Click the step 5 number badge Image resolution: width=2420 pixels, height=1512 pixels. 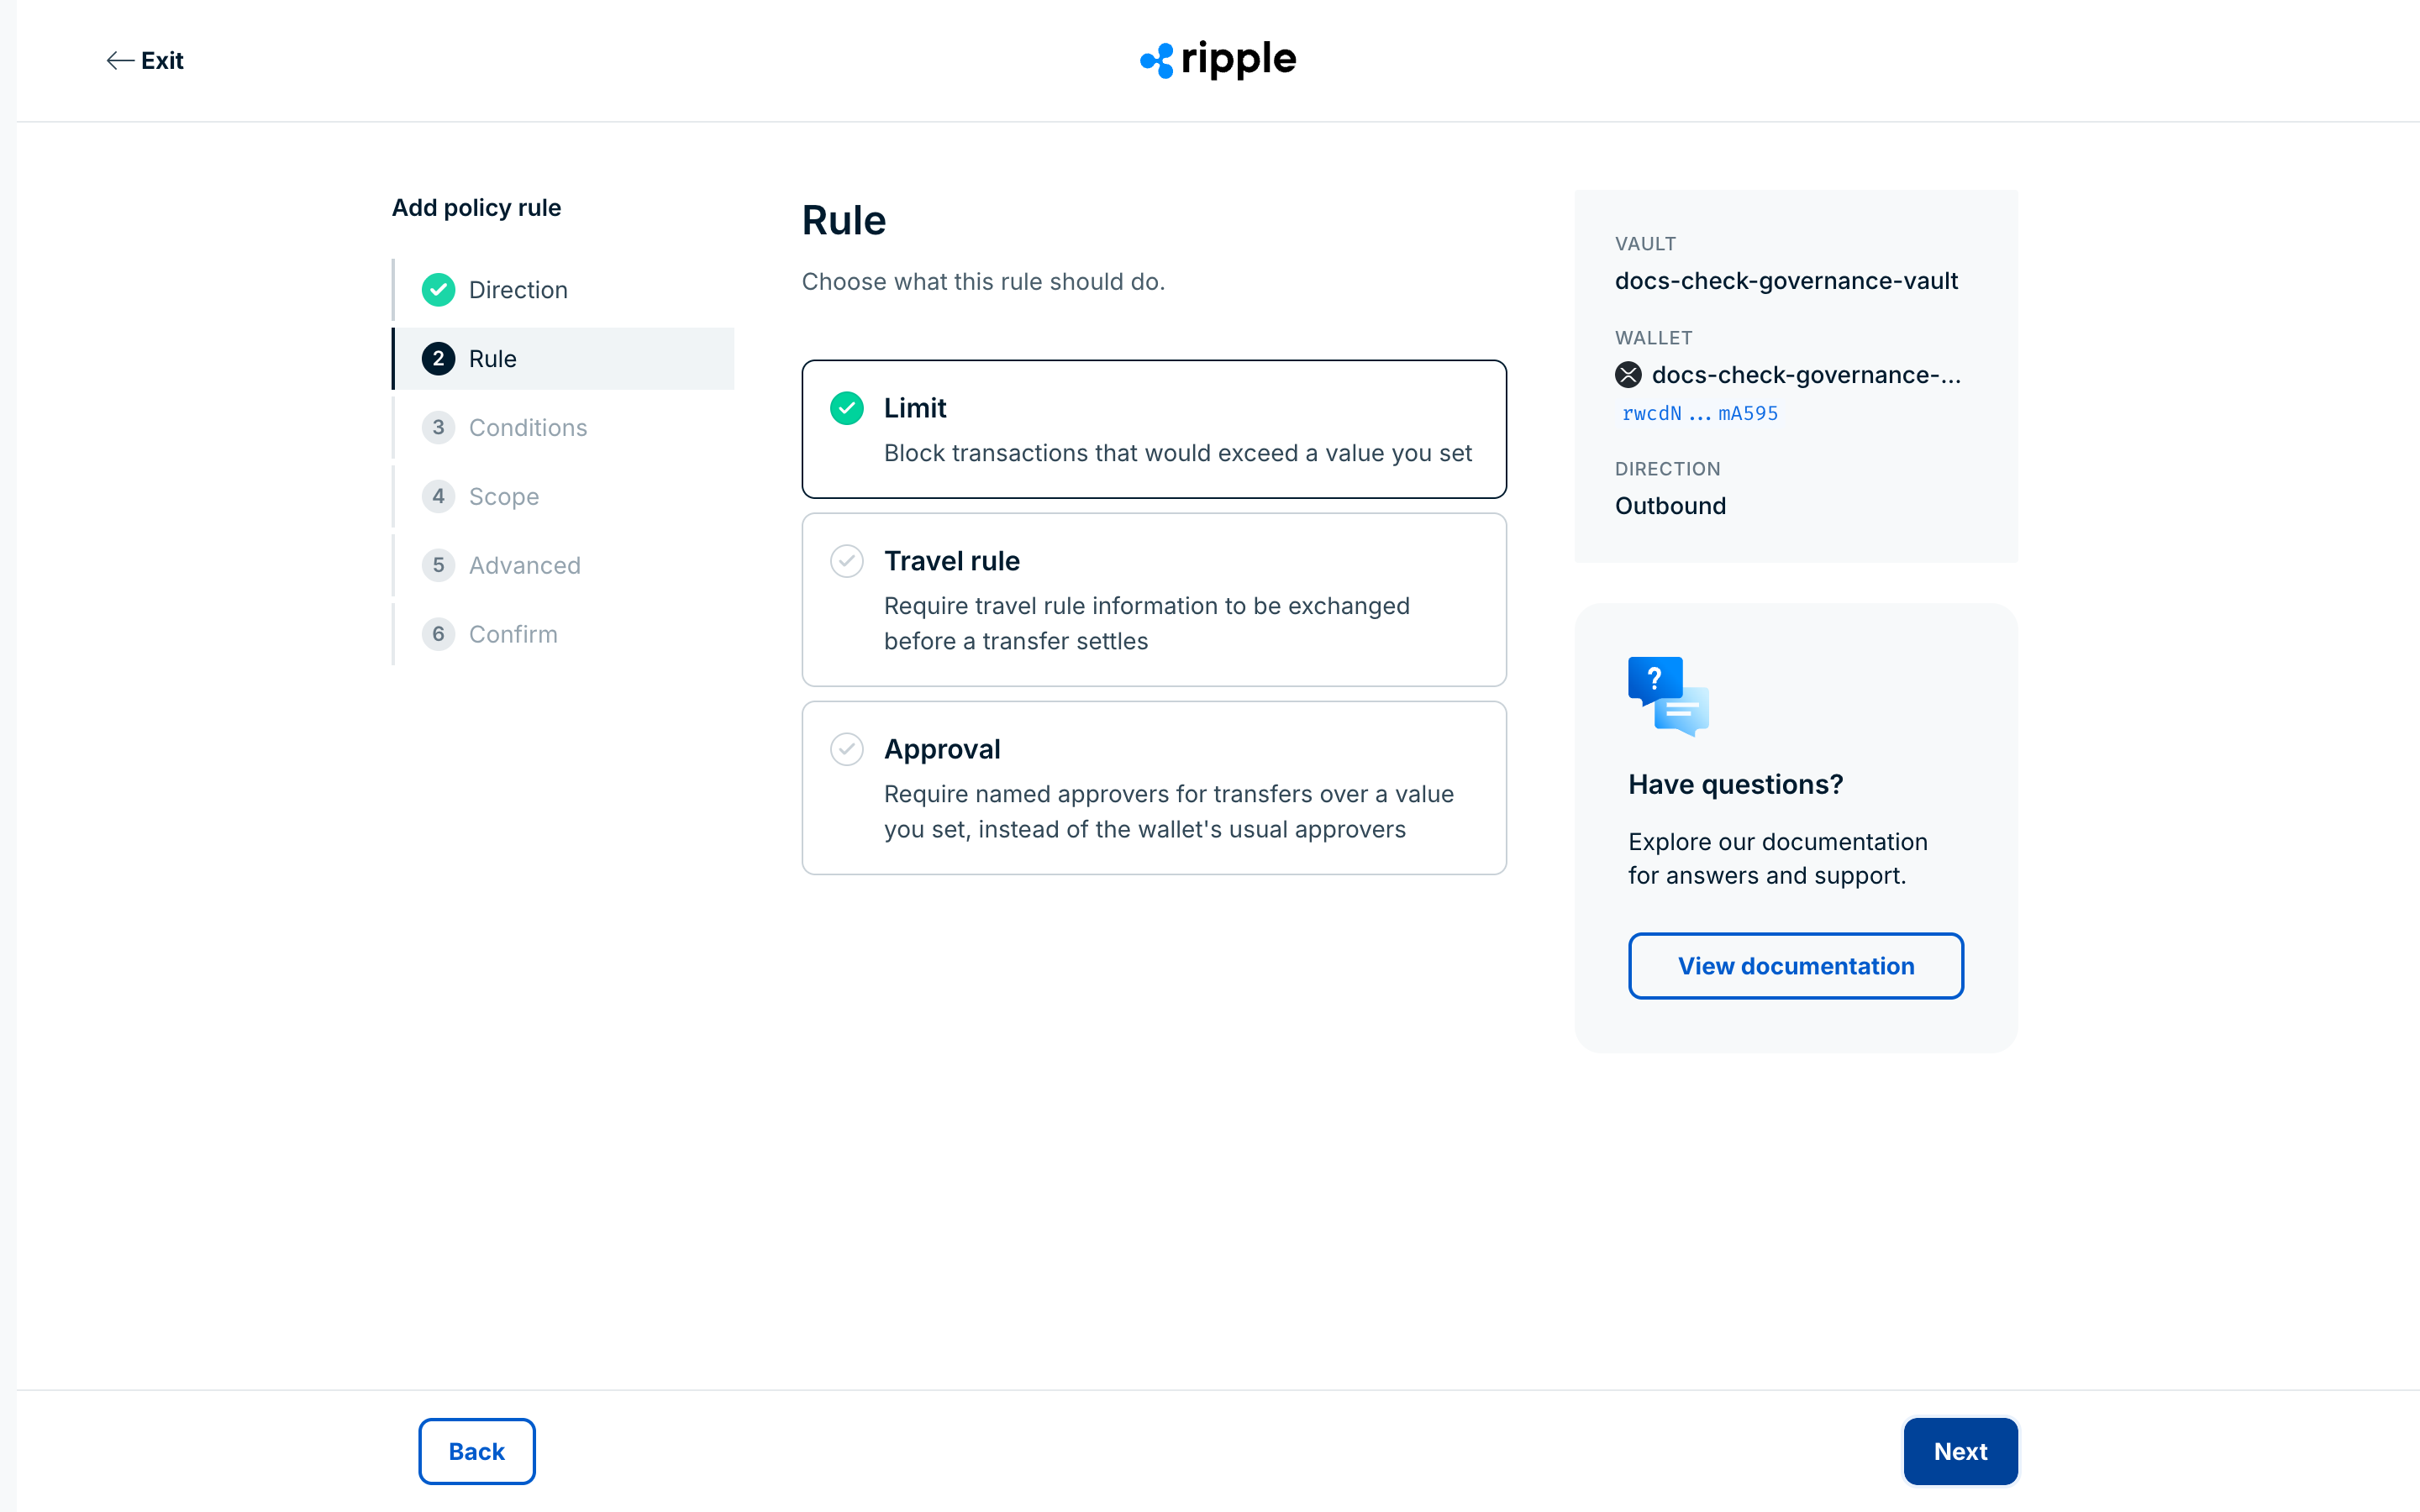point(438,566)
